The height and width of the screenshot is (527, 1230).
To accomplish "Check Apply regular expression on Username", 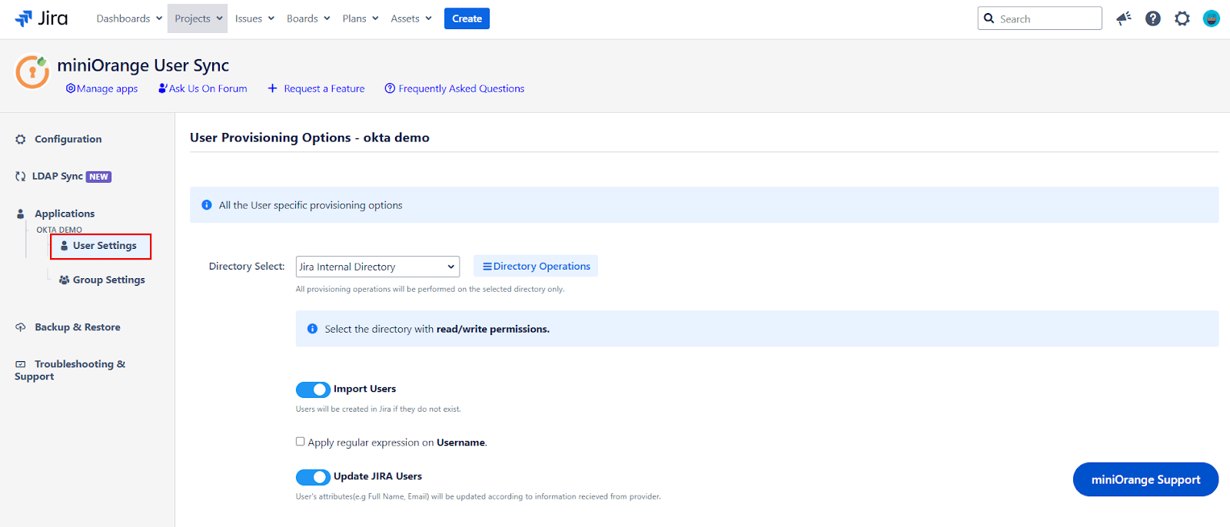I will pyautogui.click(x=301, y=442).
